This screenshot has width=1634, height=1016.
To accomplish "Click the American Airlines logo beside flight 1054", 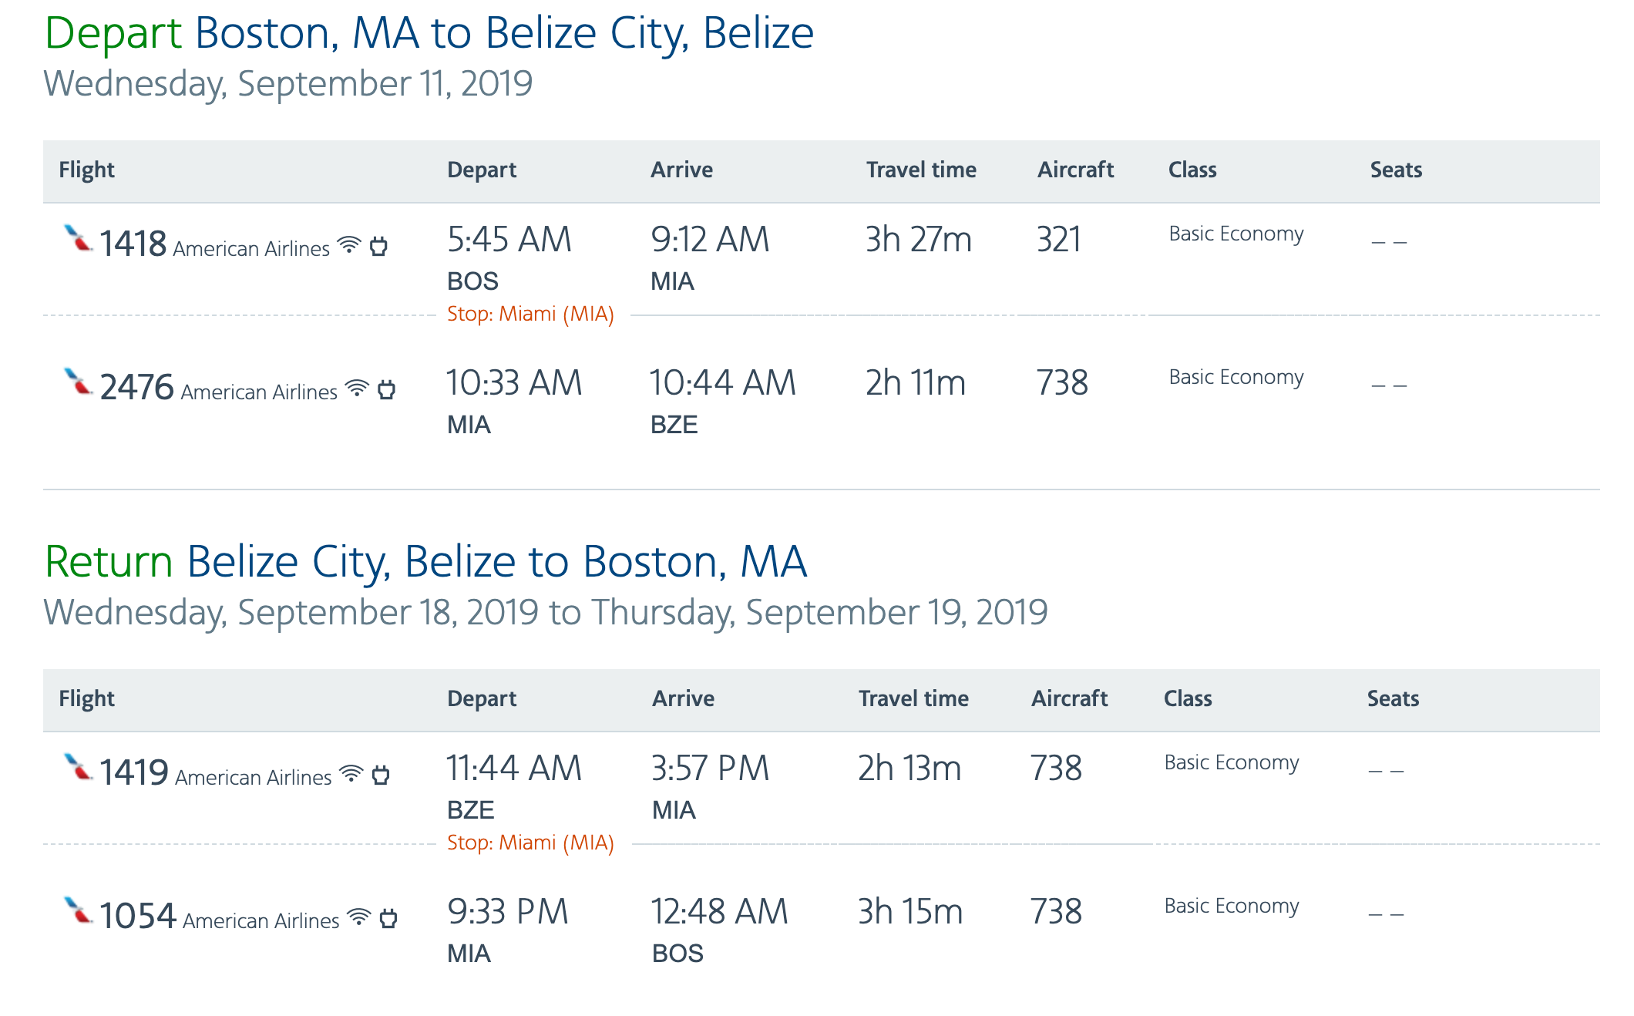I will tap(77, 910).
